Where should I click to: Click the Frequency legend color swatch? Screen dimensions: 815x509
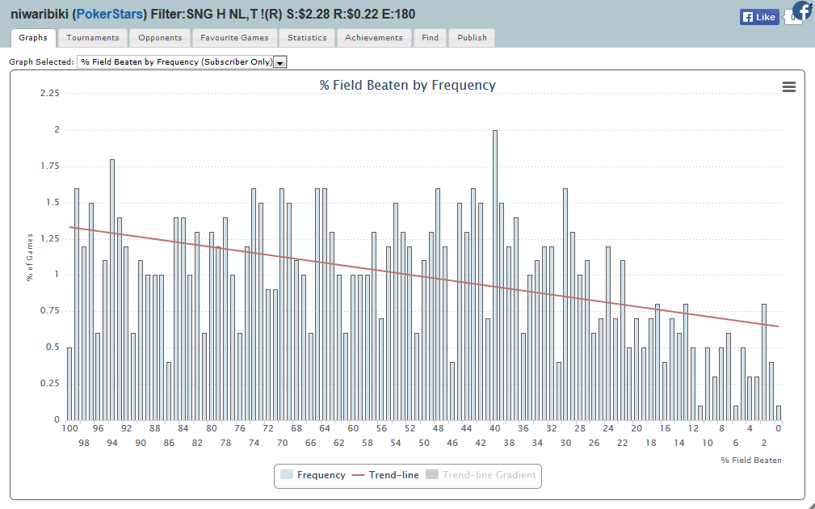coord(287,475)
